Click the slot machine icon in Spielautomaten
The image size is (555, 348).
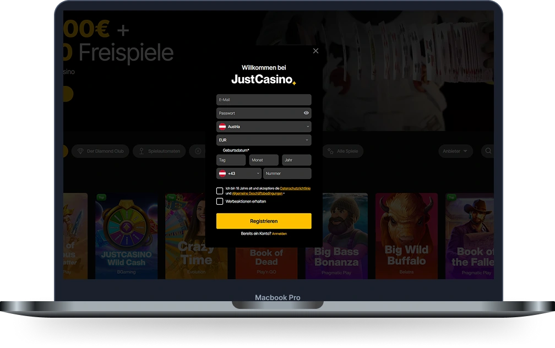pos(141,151)
